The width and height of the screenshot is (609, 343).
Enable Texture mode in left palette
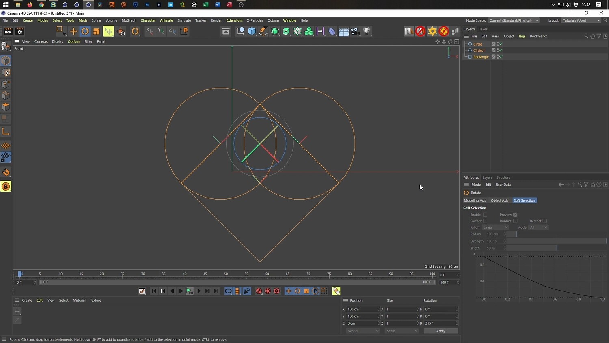(x=6, y=73)
